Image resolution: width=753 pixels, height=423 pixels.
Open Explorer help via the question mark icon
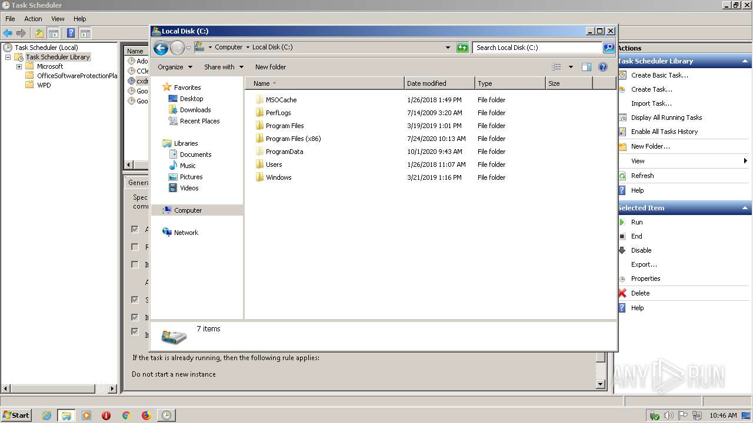(x=602, y=67)
